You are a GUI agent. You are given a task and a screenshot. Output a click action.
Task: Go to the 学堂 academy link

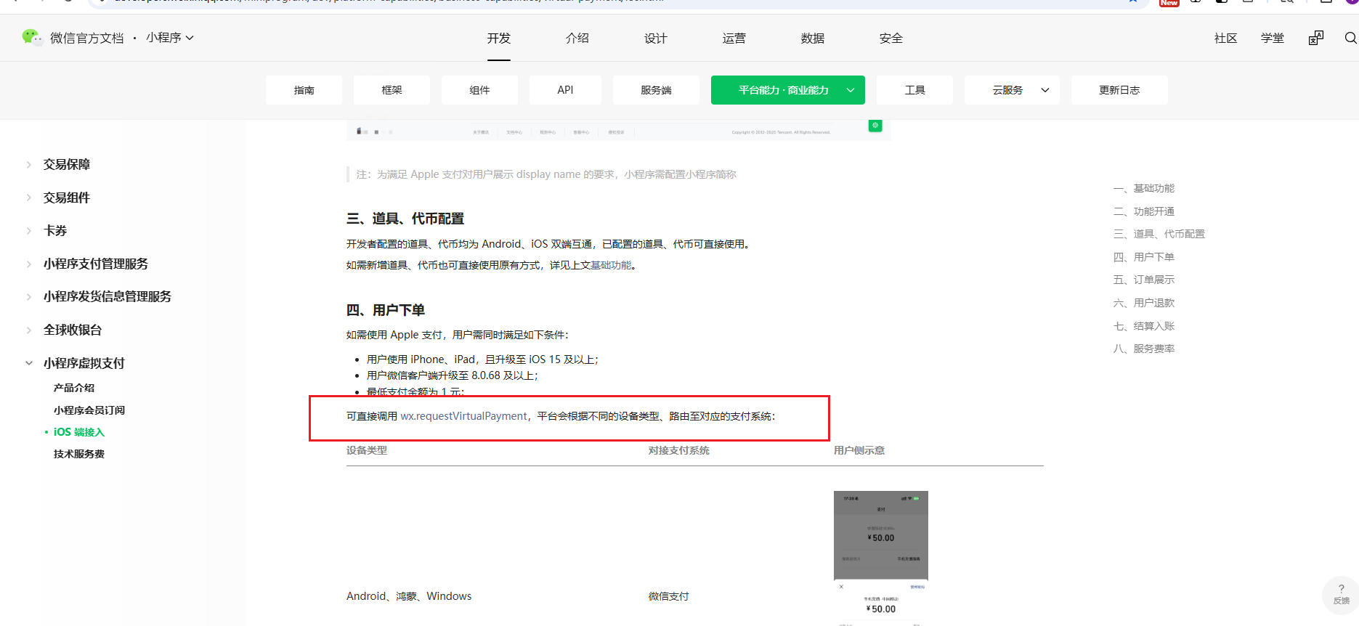[1273, 38]
